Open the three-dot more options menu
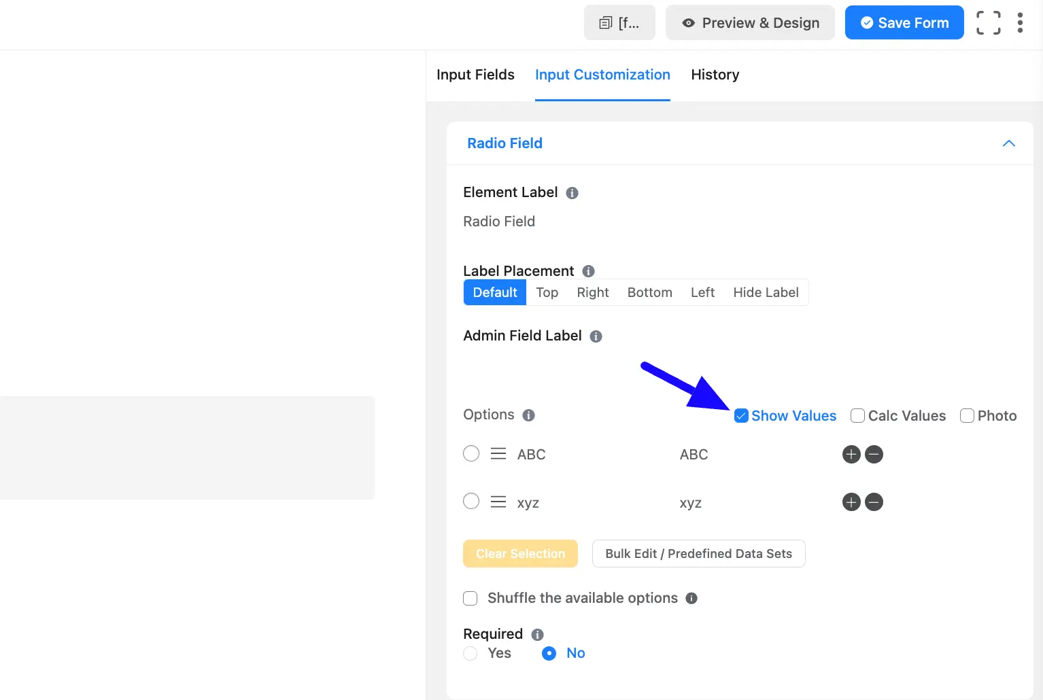The width and height of the screenshot is (1043, 700). (1020, 23)
